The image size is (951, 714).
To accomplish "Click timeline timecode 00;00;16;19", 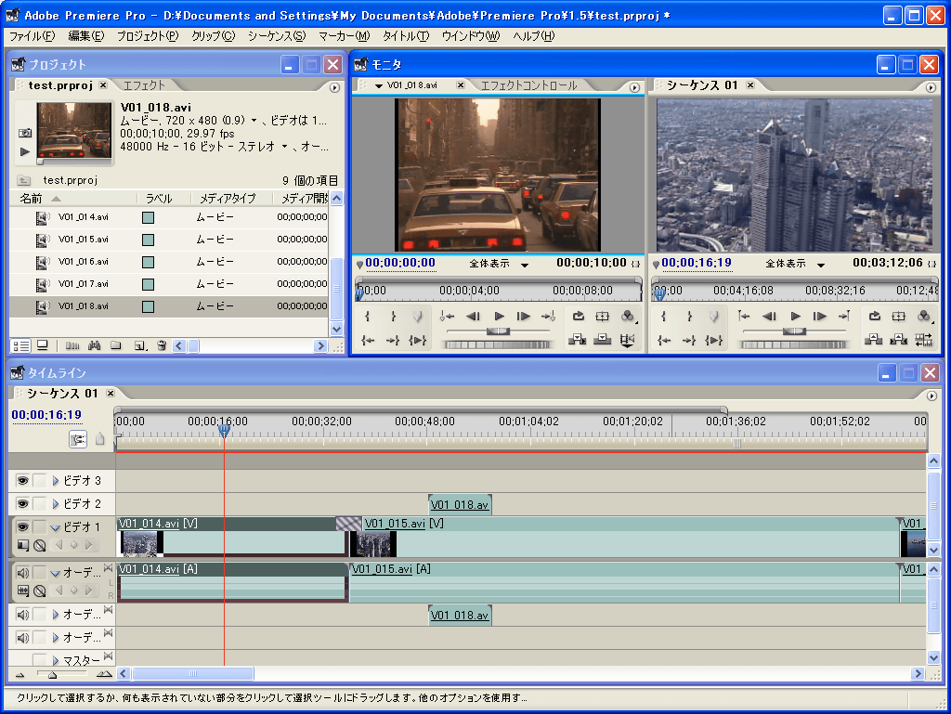I will (46, 415).
